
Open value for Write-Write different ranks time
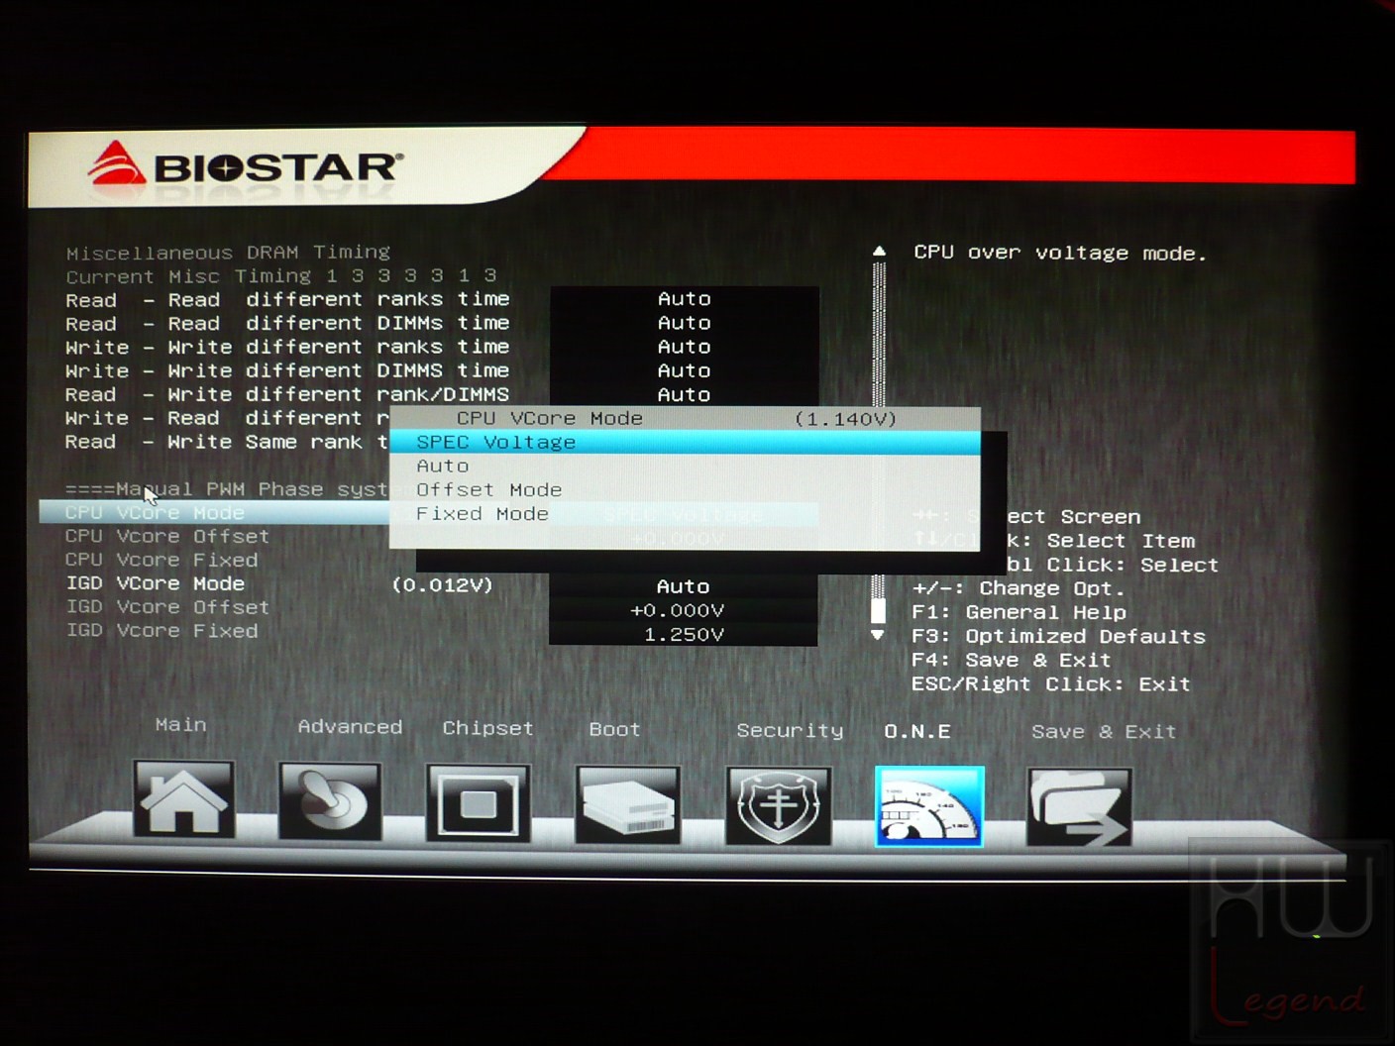point(685,347)
